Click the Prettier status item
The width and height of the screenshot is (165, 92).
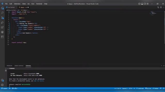pyautogui.click(x=155, y=88)
